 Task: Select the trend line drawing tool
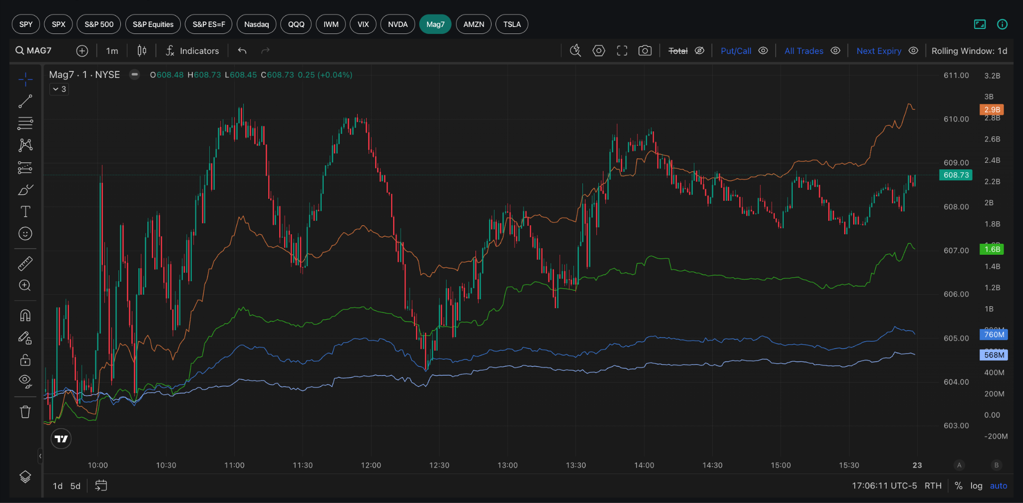(25, 101)
